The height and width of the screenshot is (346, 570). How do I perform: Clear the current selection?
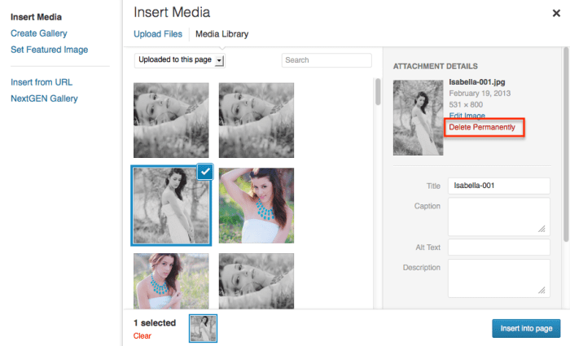pyautogui.click(x=142, y=335)
